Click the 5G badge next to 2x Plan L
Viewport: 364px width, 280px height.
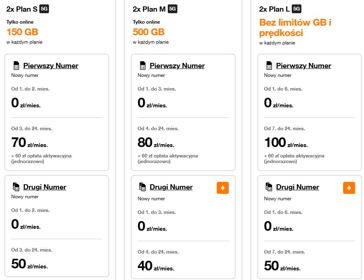pyautogui.click(x=296, y=8)
